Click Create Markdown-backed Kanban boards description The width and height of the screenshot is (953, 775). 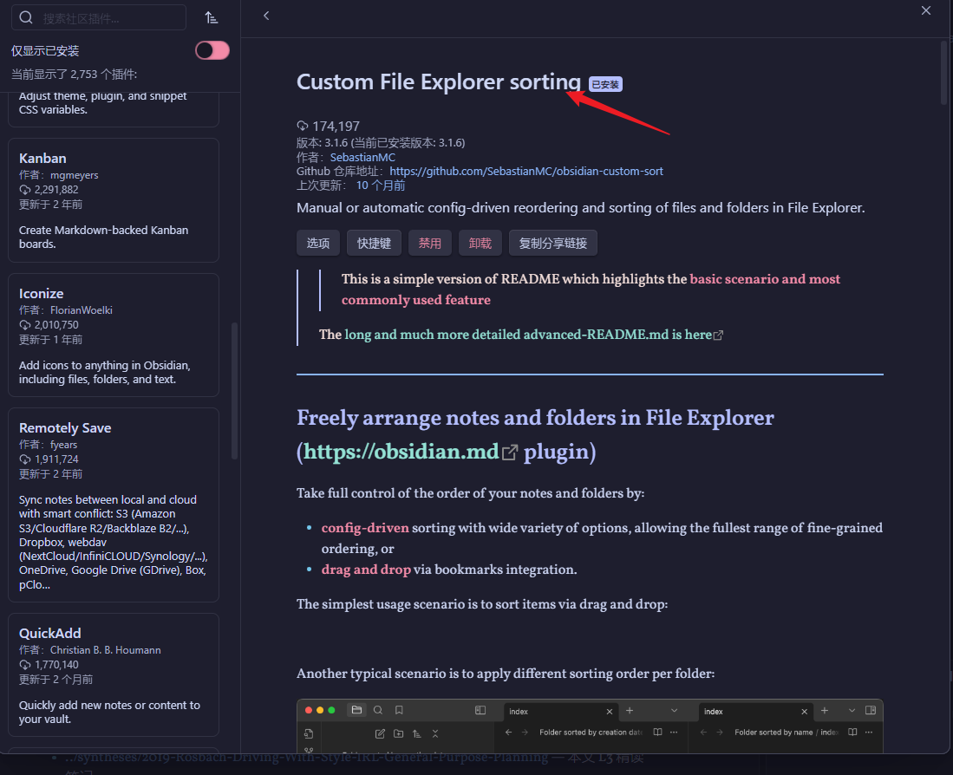click(x=103, y=237)
